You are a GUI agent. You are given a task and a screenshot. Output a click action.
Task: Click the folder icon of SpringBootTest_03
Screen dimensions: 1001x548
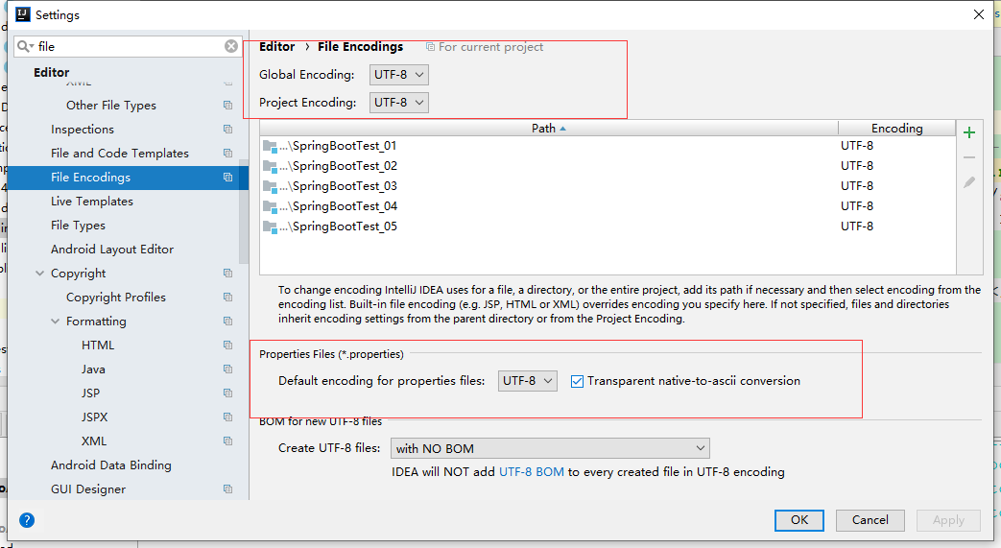click(x=270, y=186)
